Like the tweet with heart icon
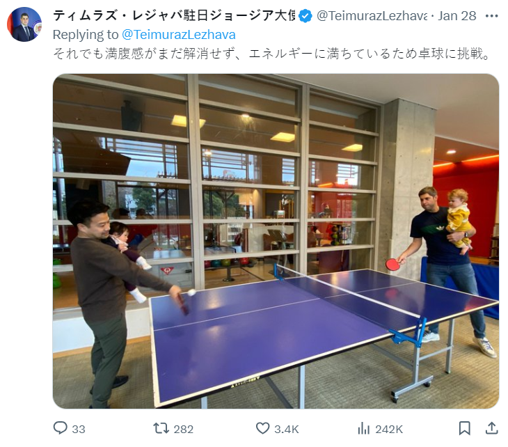 click(x=263, y=428)
